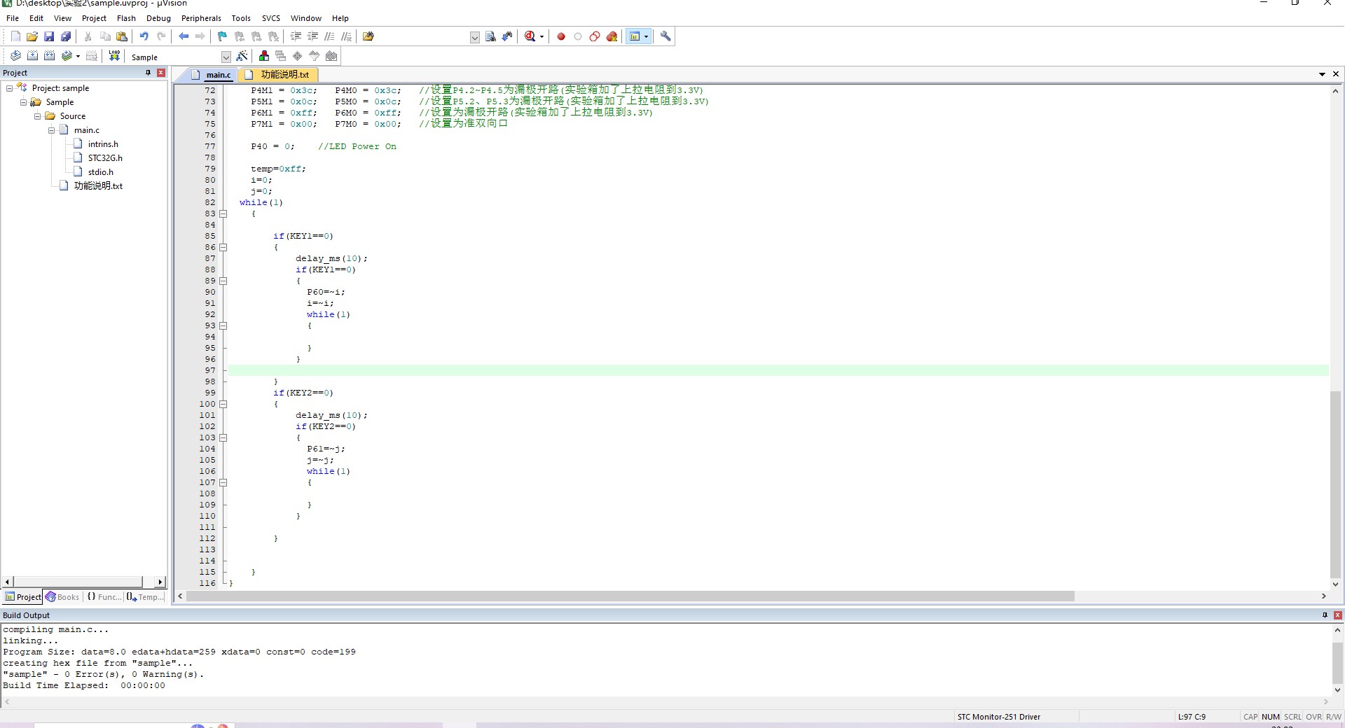The height and width of the screenshot is (728, 1345).
Task: Create a new file with New icon
Action: point(15,36)
